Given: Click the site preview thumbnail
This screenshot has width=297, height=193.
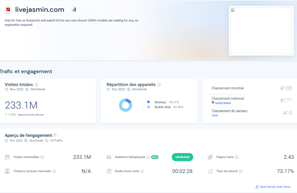Looking at the screenshot, I should [x=261, y=31].
